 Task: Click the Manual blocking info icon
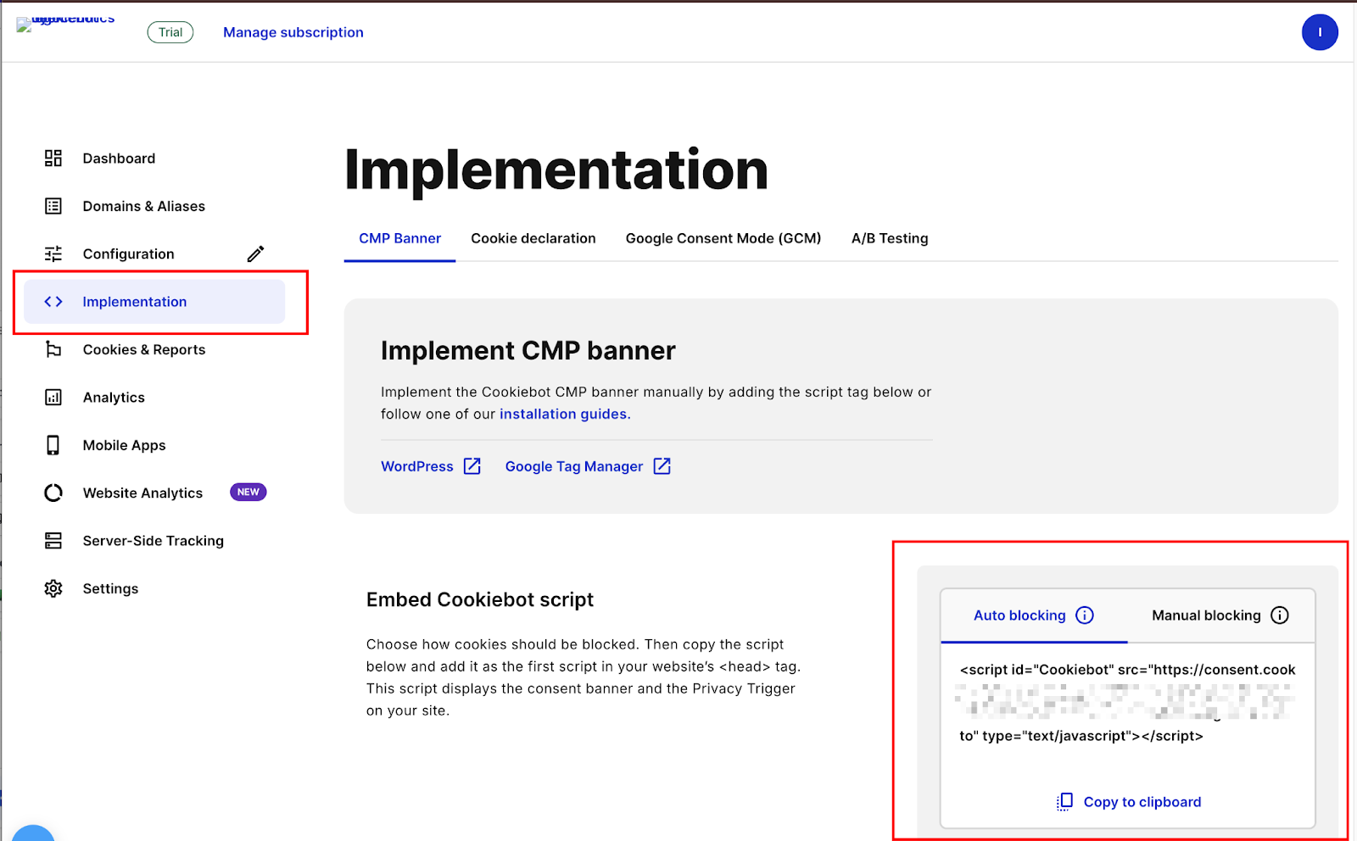point(1280,615)
